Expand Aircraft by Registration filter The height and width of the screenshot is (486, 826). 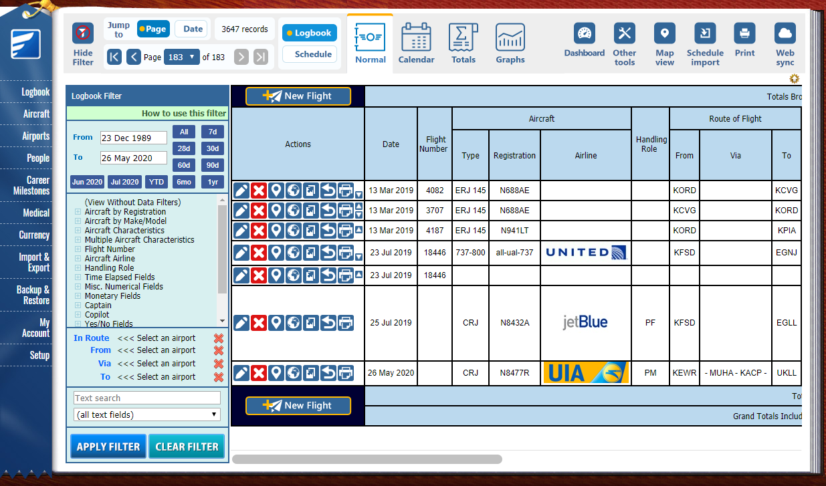click(x=78, y=212)
